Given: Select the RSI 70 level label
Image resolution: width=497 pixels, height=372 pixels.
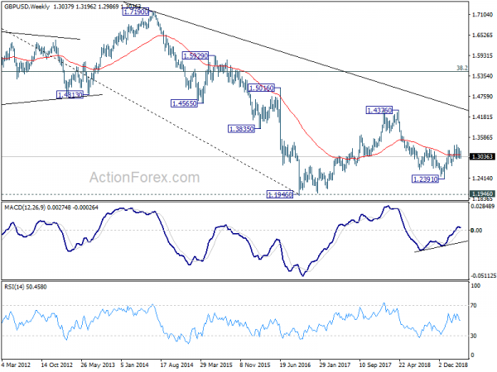Looking at the screenshot, I should tap(474, 306).
